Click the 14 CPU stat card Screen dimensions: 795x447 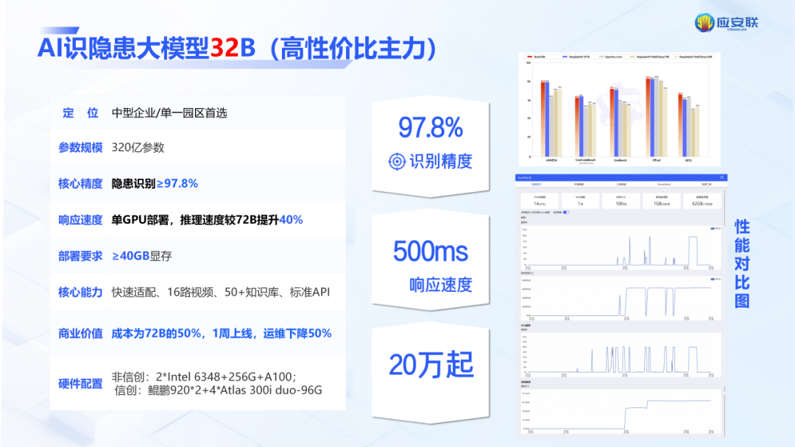click(540, 201)
